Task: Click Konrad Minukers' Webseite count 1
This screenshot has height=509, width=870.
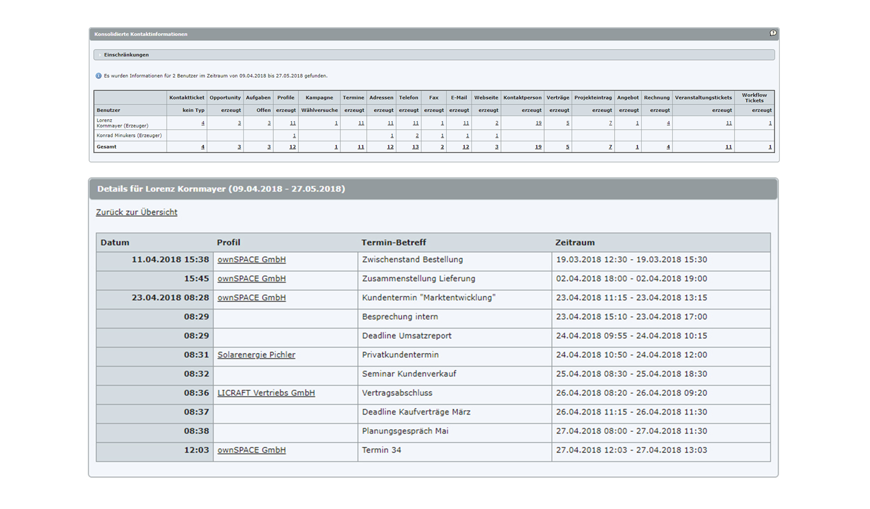Action: pos(497,135)
